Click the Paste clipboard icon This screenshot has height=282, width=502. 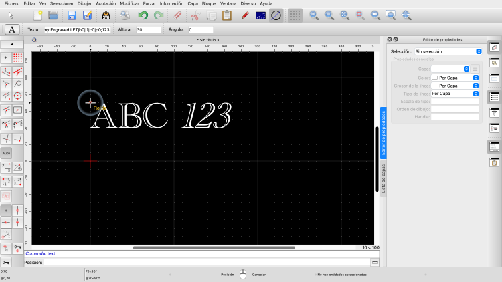coord(227,15)
